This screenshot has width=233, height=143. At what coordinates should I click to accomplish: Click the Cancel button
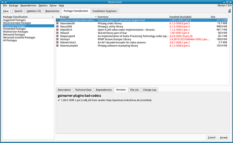pyautogui.click(x=212, y=137)
